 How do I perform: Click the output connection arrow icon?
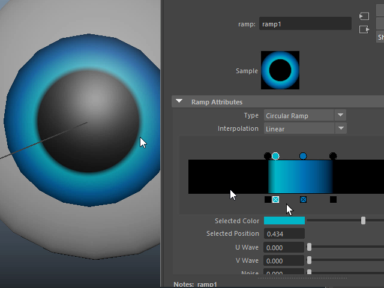pyautogui.click(x=364, y=29)
